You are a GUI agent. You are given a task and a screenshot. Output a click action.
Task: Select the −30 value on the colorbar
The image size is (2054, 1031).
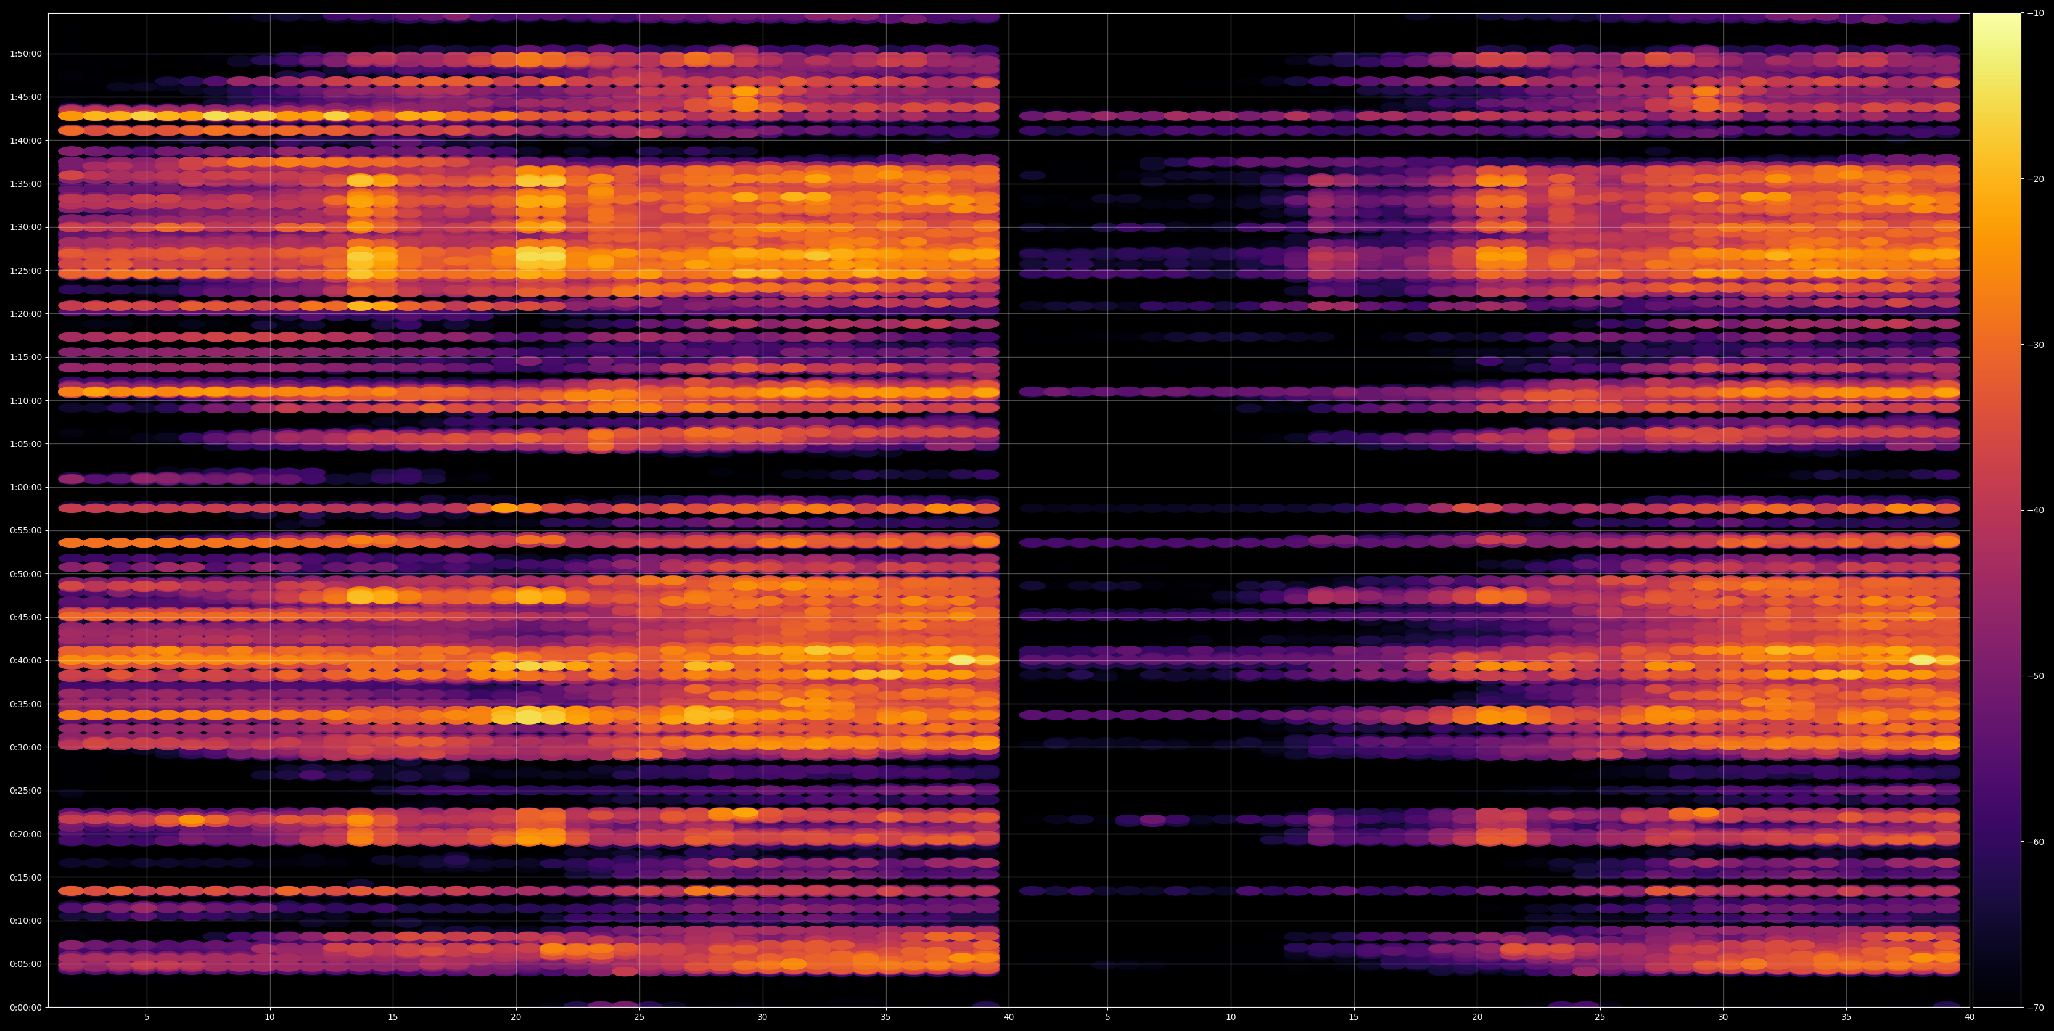tap(2036, 345)
